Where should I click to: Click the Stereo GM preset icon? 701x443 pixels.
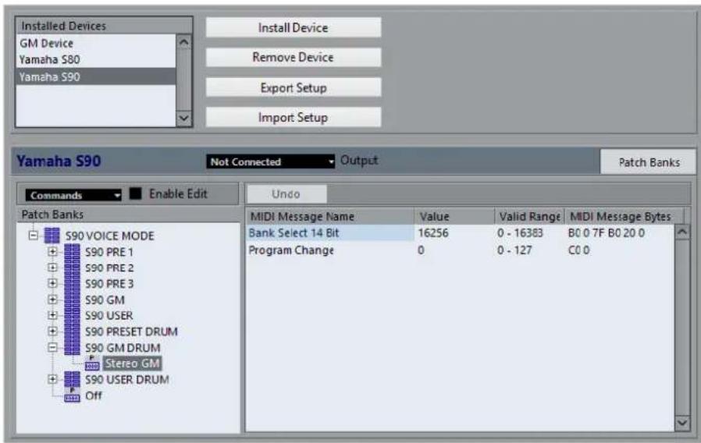tap(92, 364)
